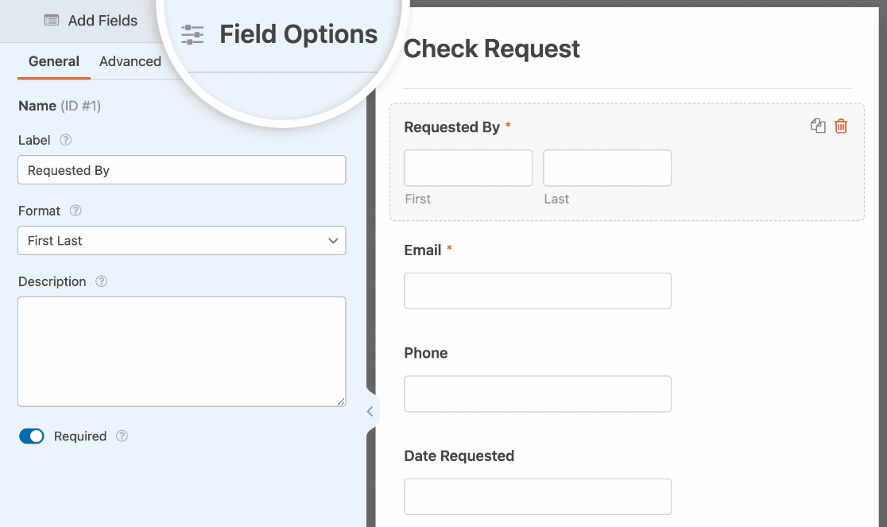Viewport: 887px width, 527px height.
Task: Click the duplicate field icon for Requested By
Action: pos(817,126)
